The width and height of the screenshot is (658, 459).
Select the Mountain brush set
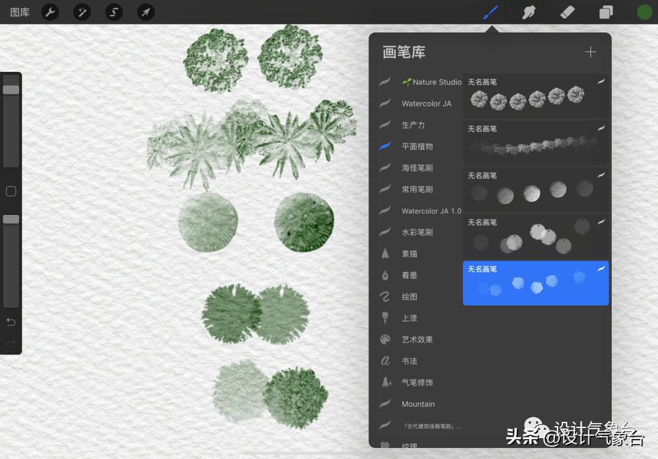point(418,404)
